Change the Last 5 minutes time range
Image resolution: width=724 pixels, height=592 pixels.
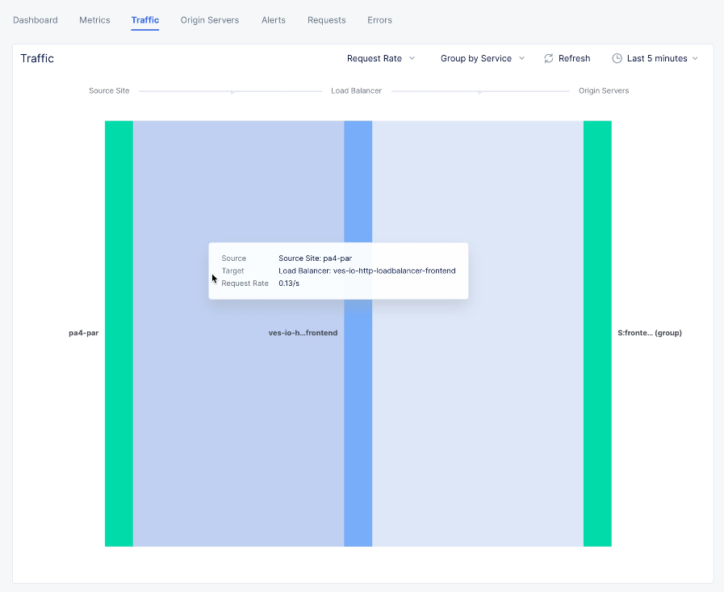click(x=655, y=58)
